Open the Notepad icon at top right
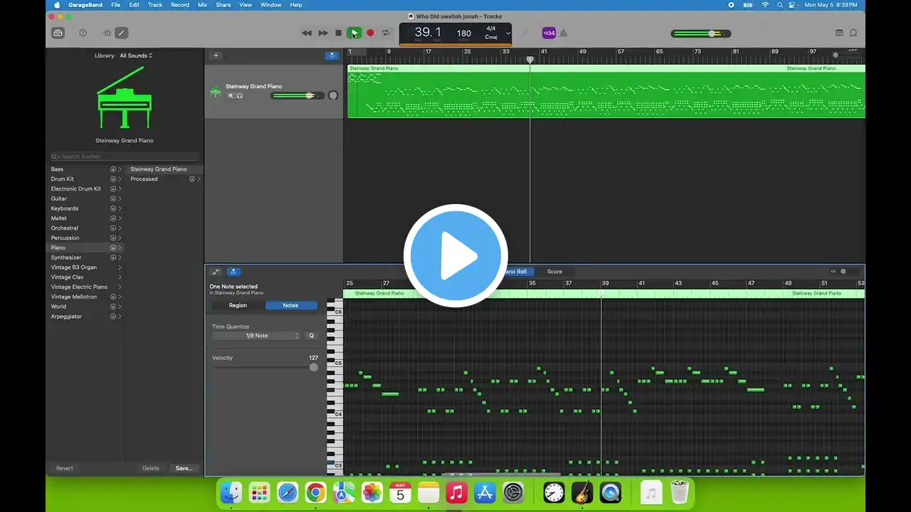 [x=839, y=33]
